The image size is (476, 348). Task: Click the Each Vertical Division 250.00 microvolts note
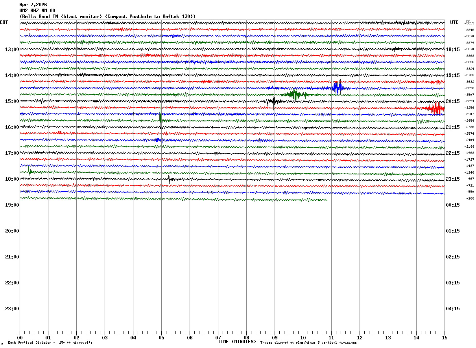click(50, 343)
